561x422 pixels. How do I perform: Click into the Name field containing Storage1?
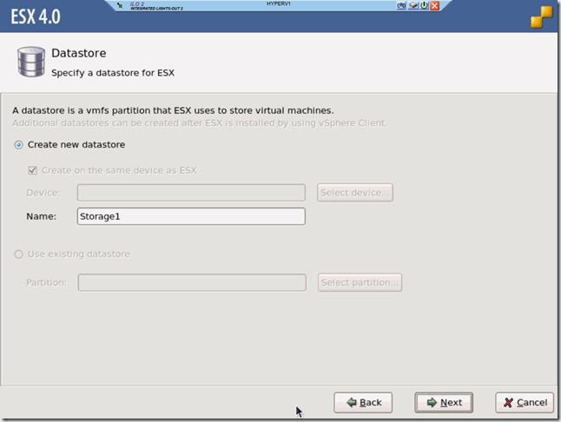pyautogui.click(x=191, y=216)
